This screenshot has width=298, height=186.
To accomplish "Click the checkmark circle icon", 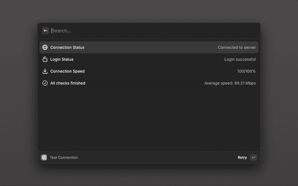I will click(45, 83).
